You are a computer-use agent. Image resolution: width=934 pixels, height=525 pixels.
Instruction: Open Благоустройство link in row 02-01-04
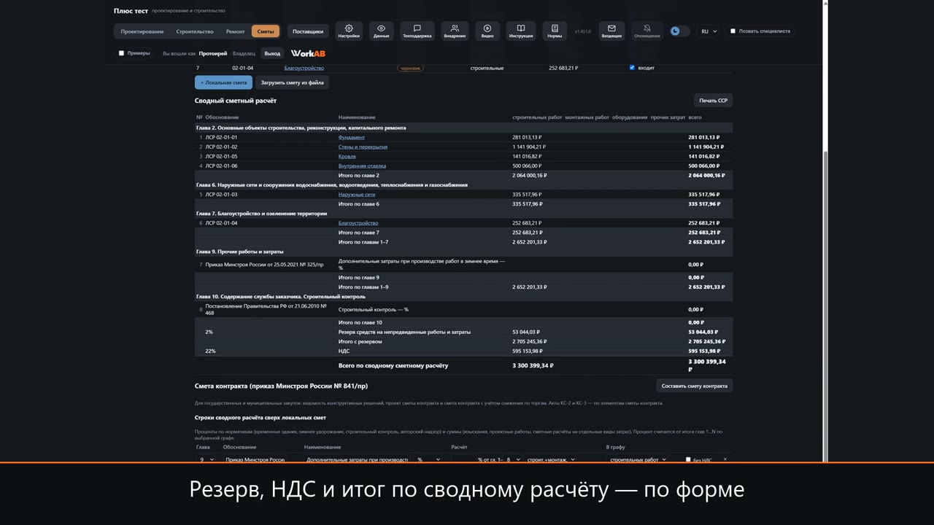pos(304,68)
